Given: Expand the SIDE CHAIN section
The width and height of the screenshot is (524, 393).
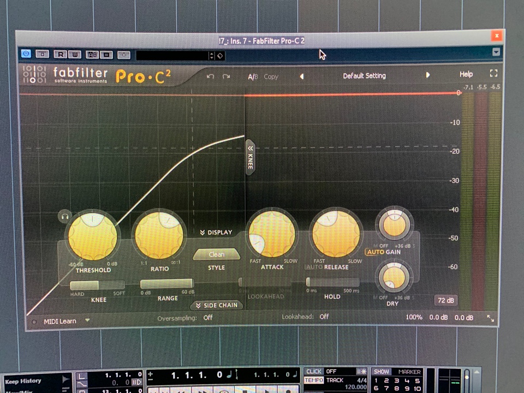Looking at the screenshot, I should (217, 305).
